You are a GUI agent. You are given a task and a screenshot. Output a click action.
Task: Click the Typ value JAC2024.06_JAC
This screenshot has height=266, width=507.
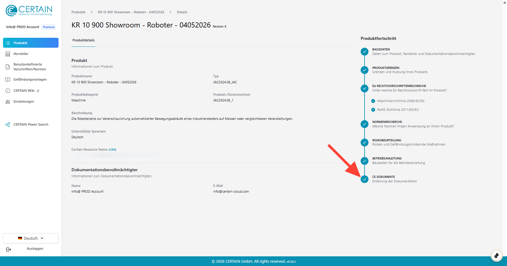coord(225,82)
